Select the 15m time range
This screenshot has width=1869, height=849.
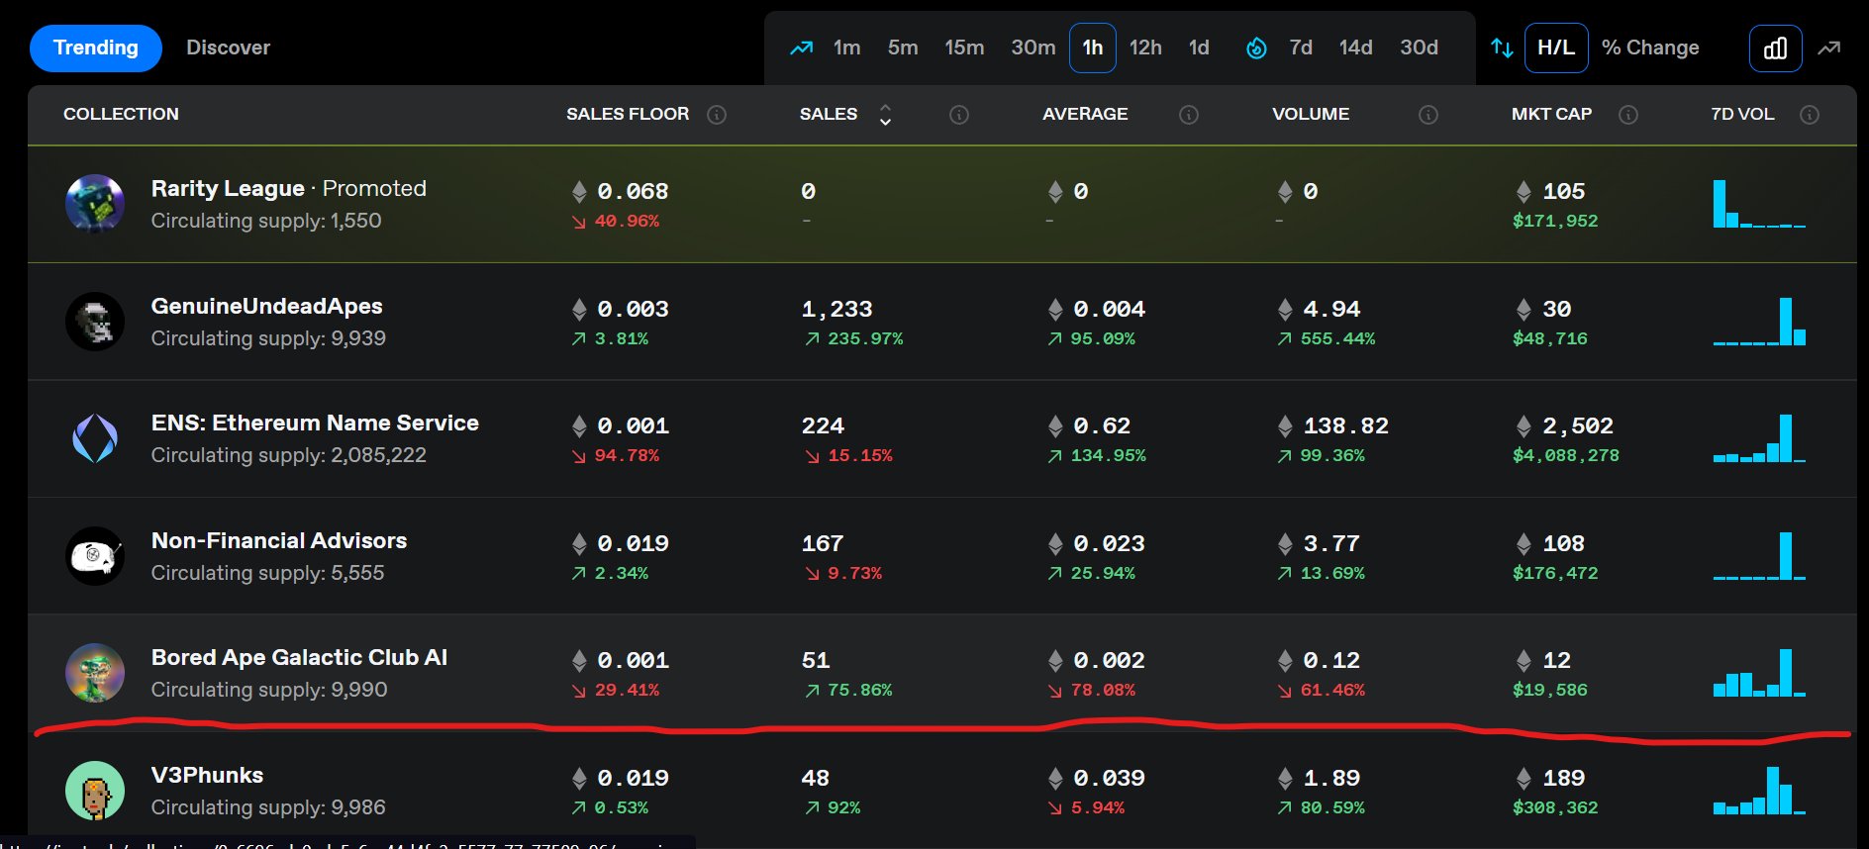point(964,47)
